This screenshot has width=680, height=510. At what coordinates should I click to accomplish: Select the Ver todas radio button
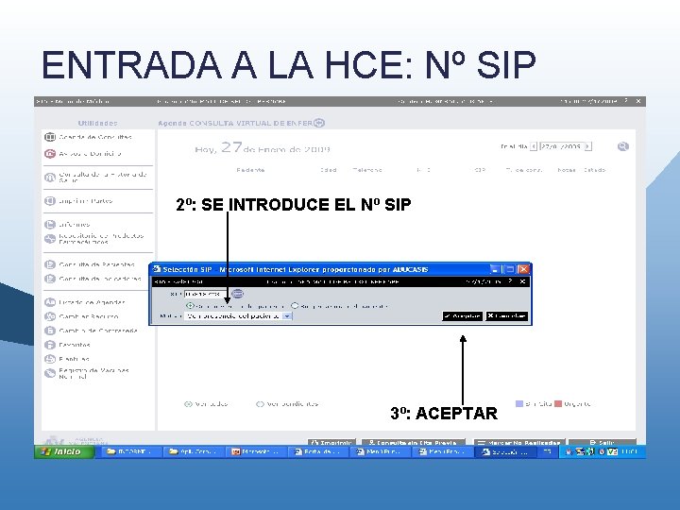click(x=188, y=404)
